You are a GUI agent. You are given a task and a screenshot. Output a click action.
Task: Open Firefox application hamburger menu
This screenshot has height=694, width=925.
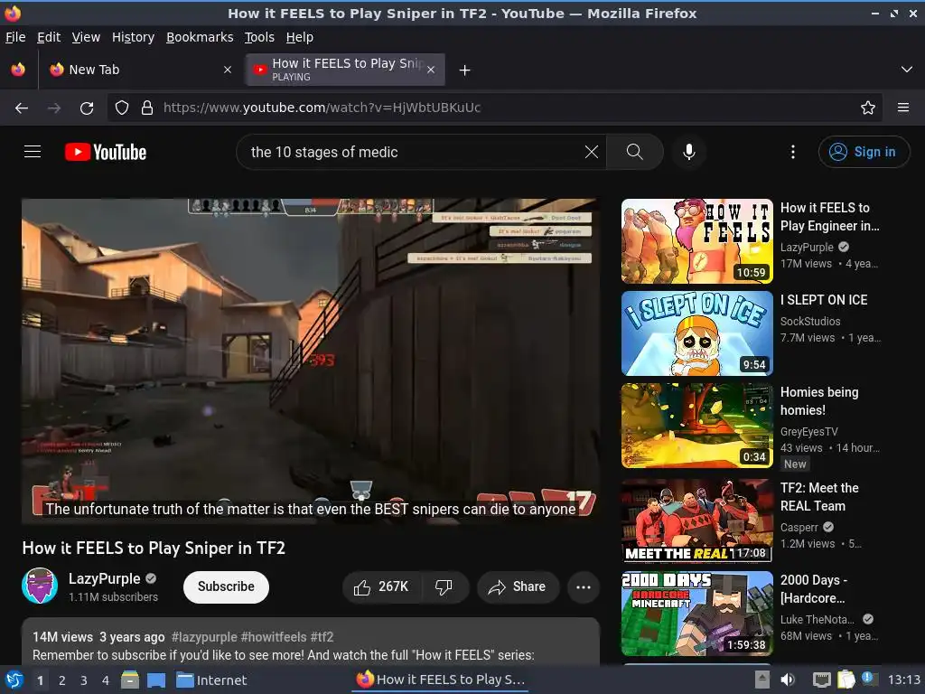(902, 108)
